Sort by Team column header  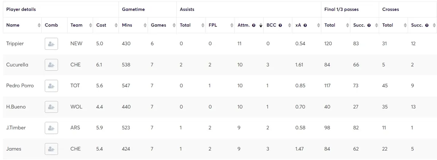76,25
